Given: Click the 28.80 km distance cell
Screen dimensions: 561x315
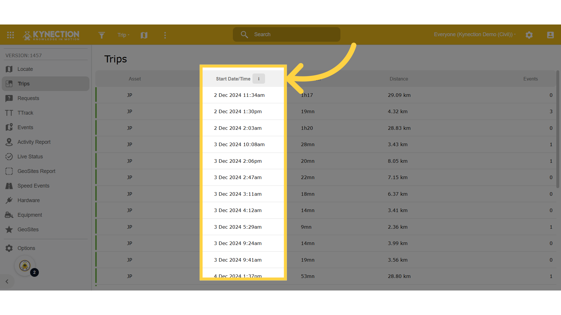Looking at the screenshot, I should [x=399, y=276].
